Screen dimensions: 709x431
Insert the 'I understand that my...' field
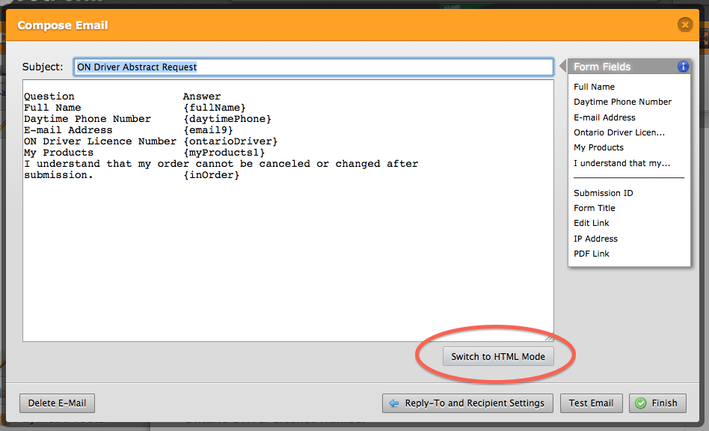(x=621, y=163)
